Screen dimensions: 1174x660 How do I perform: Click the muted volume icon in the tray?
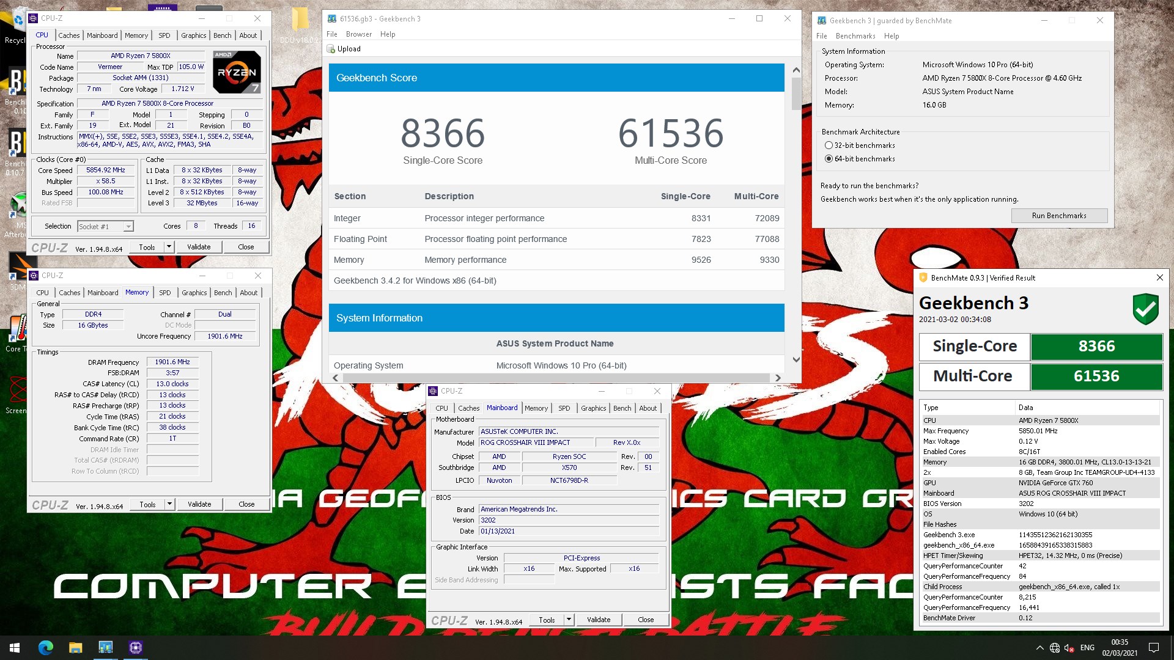[1069, 648]
